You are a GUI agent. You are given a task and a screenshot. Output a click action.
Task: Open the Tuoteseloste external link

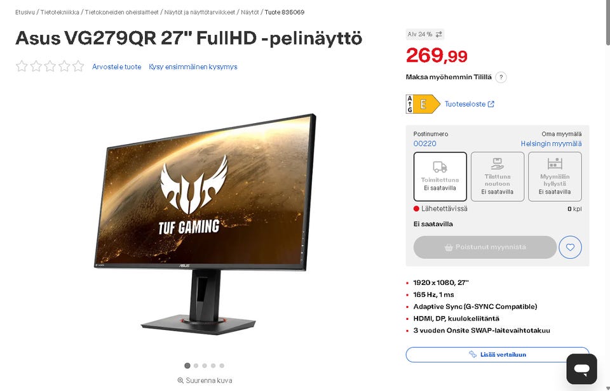click(469, 104)
